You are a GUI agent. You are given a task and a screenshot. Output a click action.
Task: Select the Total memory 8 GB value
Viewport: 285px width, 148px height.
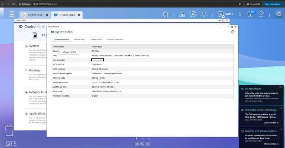point(100,69)
